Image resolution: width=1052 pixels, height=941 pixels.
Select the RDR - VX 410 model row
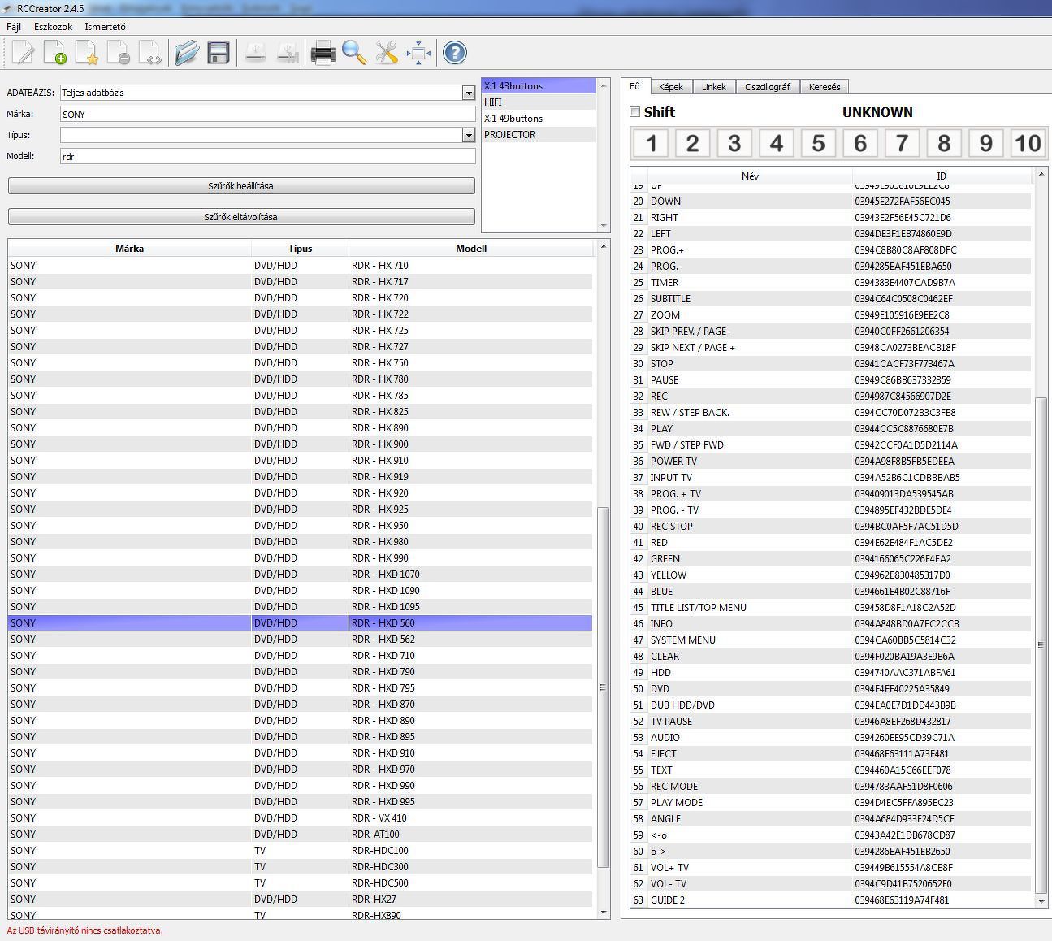(301, 818)
